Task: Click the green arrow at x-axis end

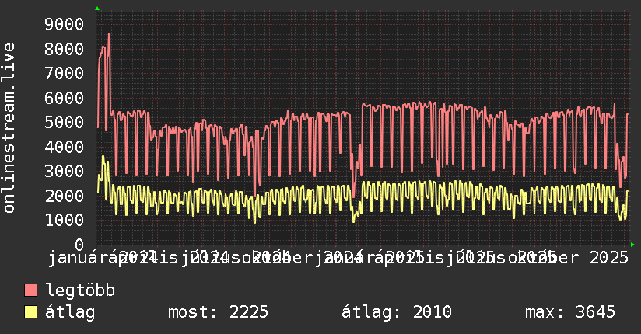Action: [632, 245]
